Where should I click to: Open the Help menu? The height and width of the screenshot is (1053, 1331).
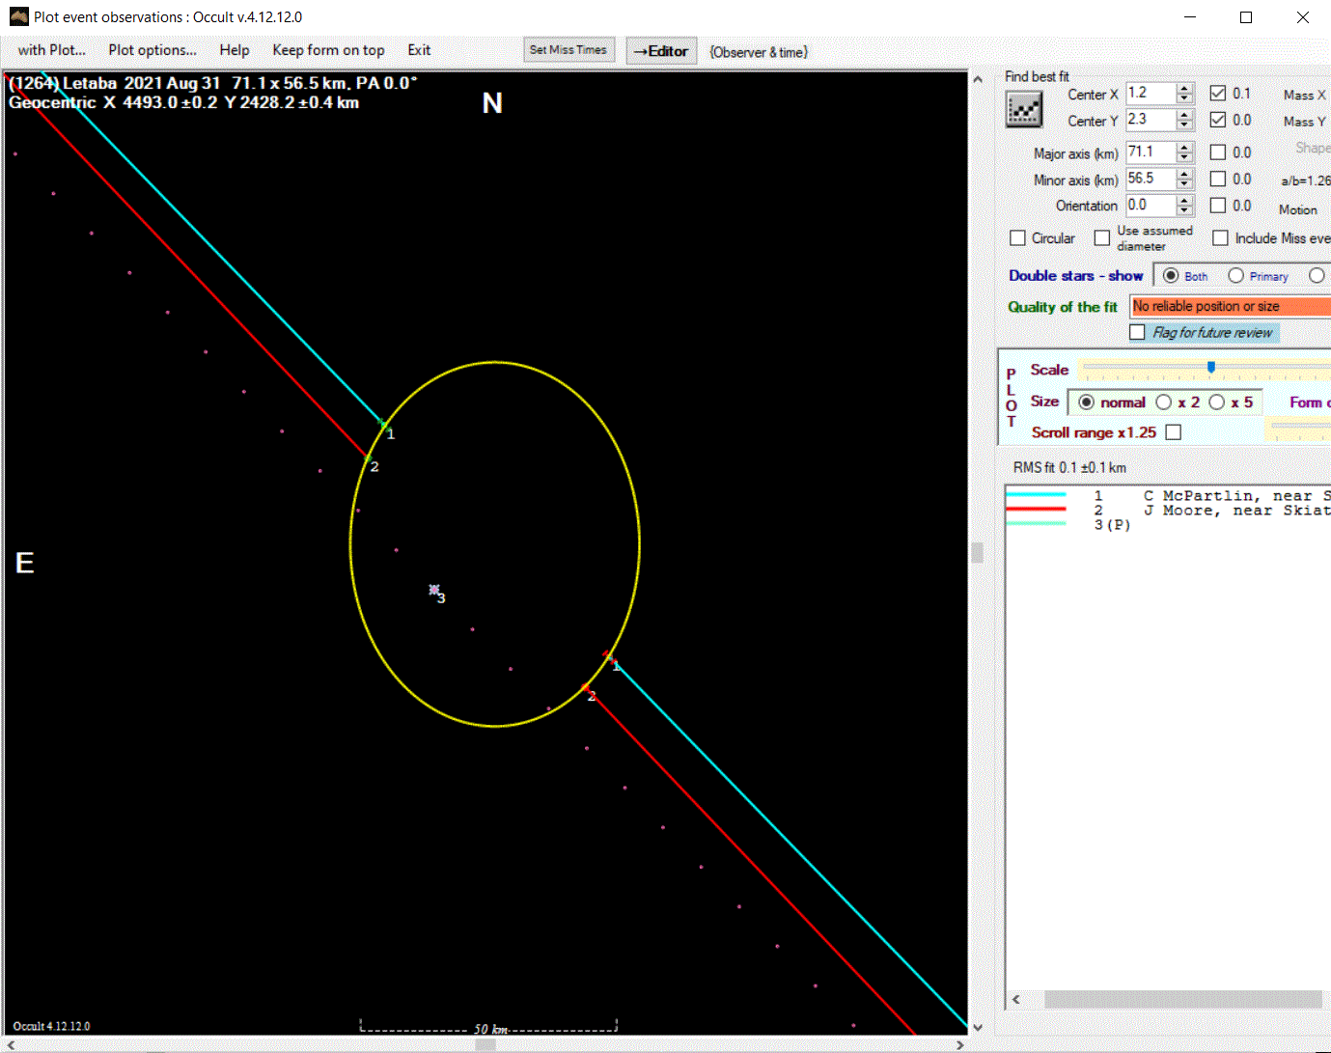click(234, 50)
